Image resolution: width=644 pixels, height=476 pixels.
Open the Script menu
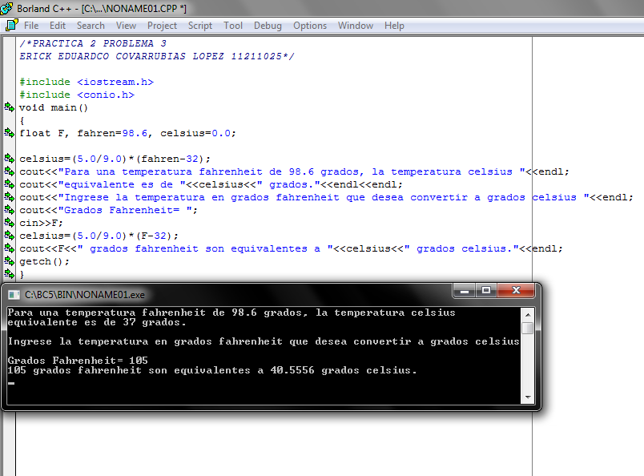pyautogui.click(x=200, y=26)
